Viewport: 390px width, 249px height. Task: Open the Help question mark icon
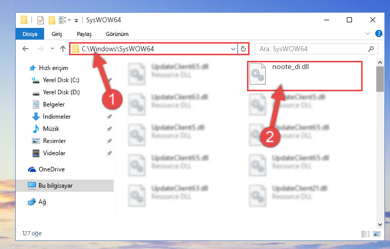(x=378, y=33)
